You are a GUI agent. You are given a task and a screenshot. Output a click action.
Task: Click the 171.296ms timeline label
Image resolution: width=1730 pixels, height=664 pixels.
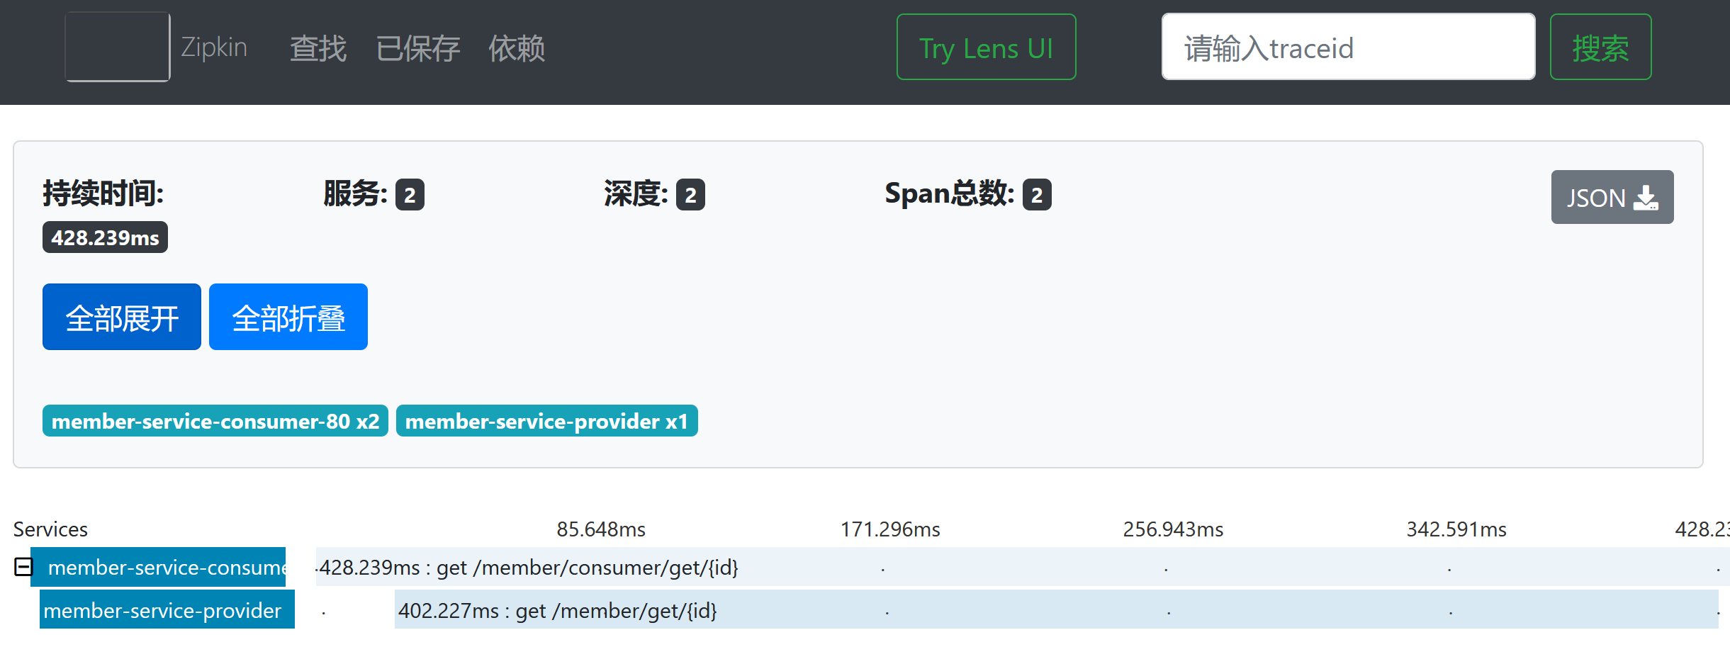click(x=890, y=529)
